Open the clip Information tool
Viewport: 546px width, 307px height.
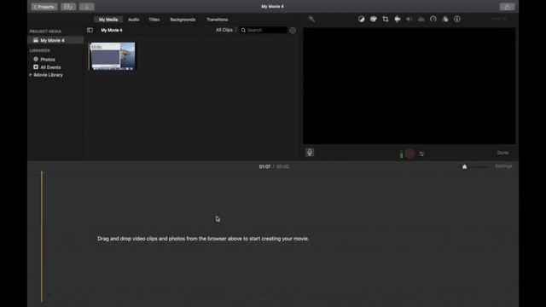pos(457,19)
